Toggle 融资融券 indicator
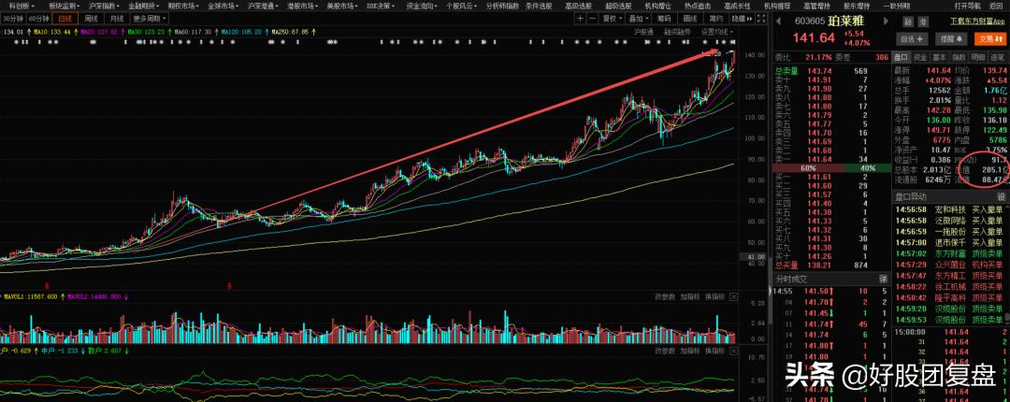This screenshot has height=402, width=1010. [x=677, y=32]
